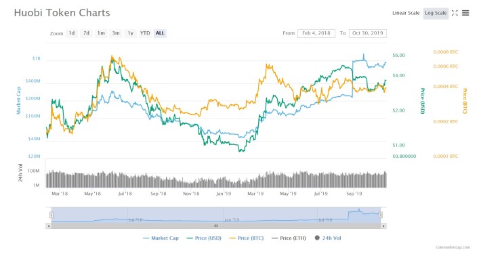Select the YTD zoom range

click(x=145, y=33)
